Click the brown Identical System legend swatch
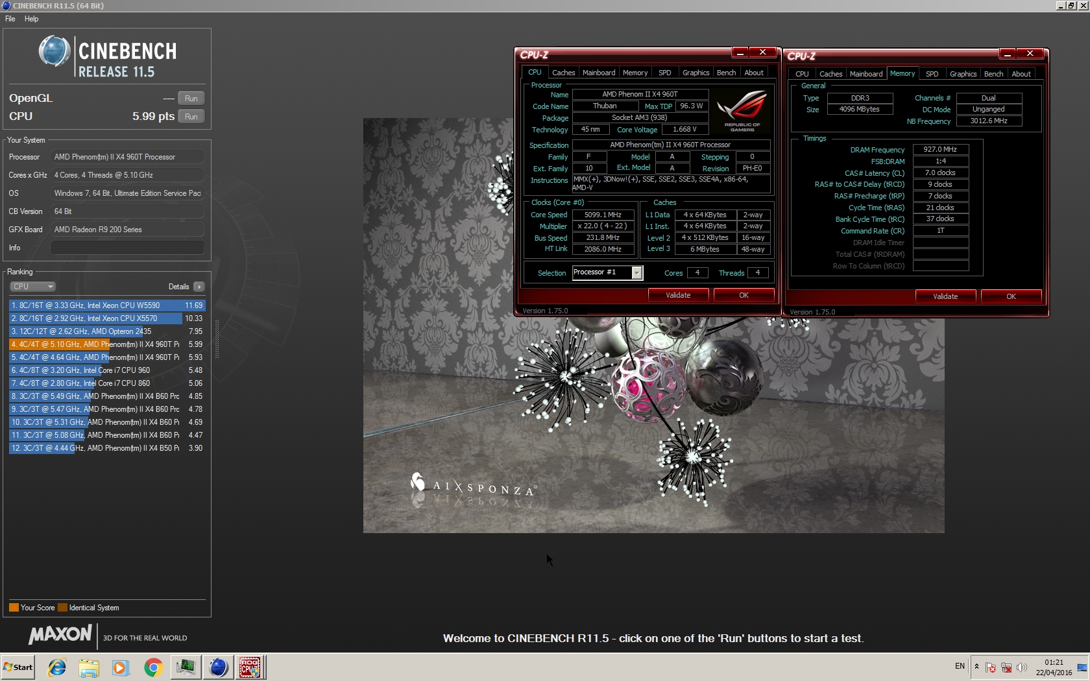The height and width of the screenshot is (681, 1090). [62, 608]
